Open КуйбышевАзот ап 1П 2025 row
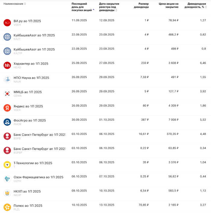Viewport: 211px width, 213px height. coord(34,49)
